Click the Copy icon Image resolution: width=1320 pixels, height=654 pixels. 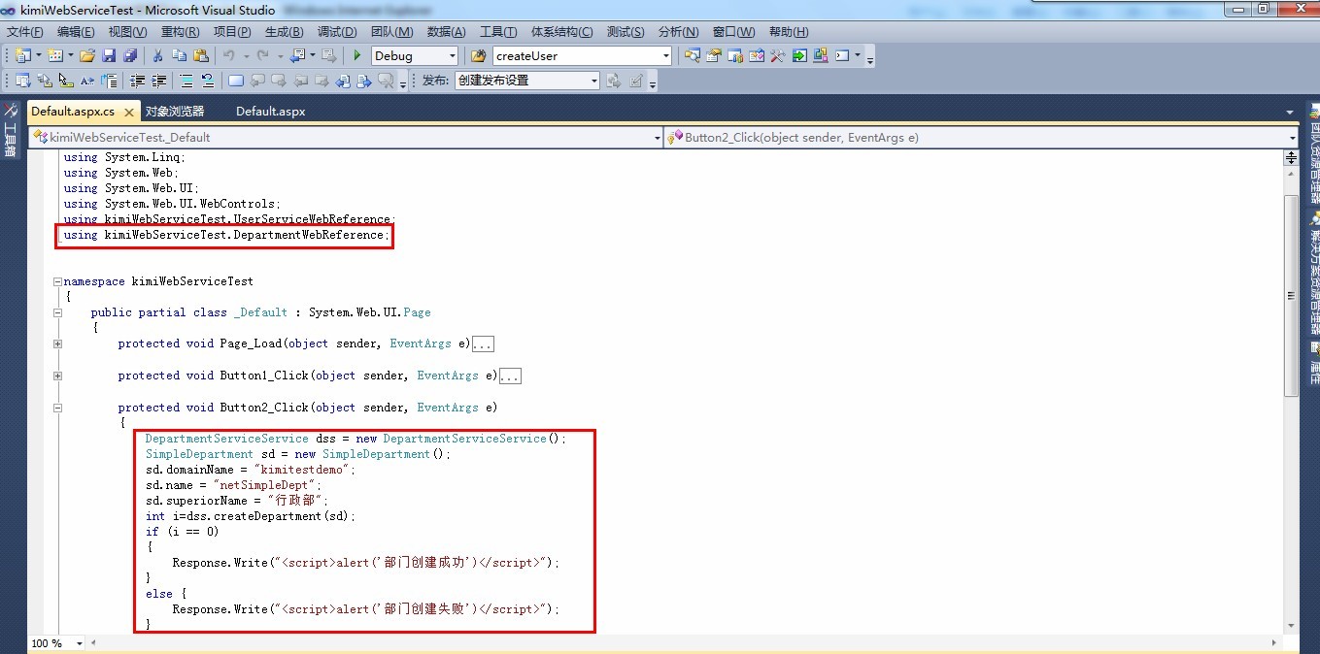point(180,55)
